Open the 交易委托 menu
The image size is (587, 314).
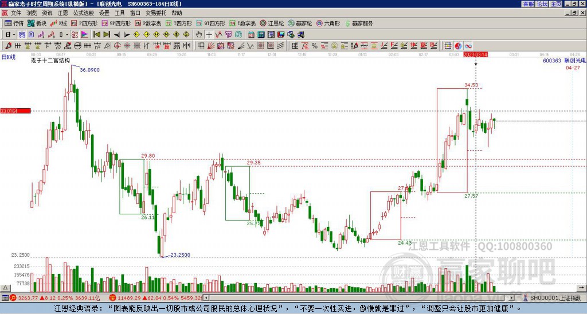tap(156, 13)
